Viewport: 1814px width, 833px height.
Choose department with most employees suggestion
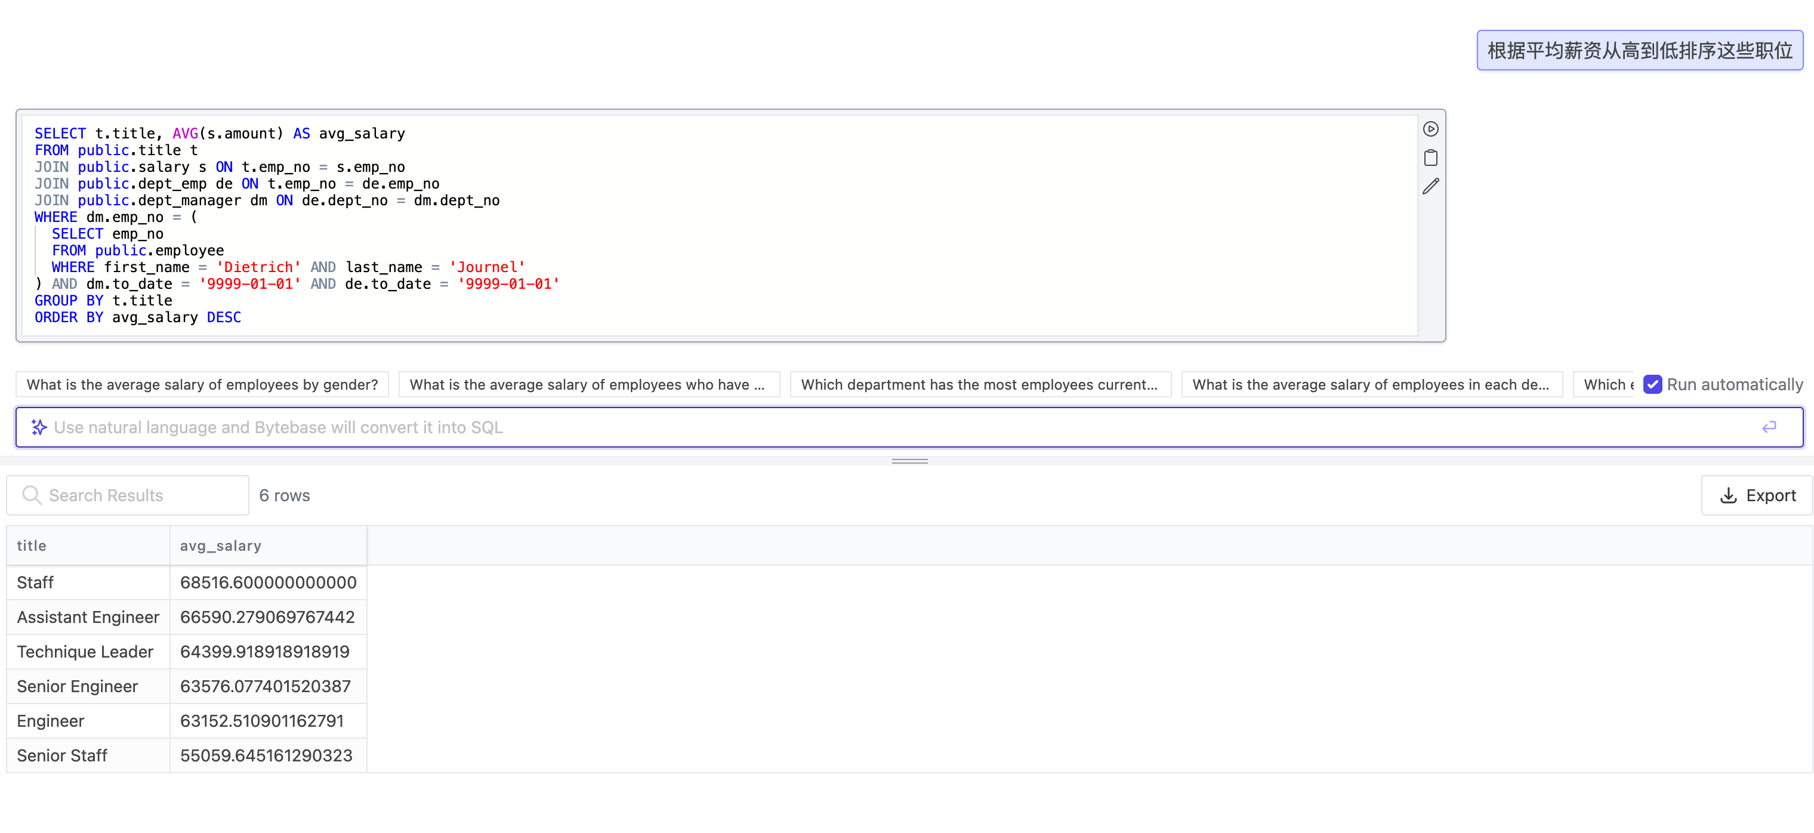[980, 384]
